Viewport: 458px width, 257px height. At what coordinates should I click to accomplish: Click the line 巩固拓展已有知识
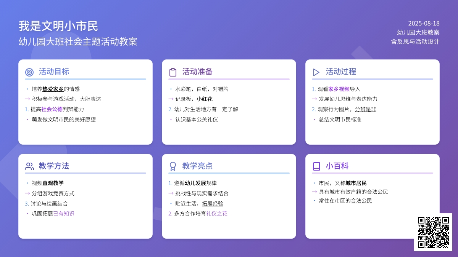(53, 214)
